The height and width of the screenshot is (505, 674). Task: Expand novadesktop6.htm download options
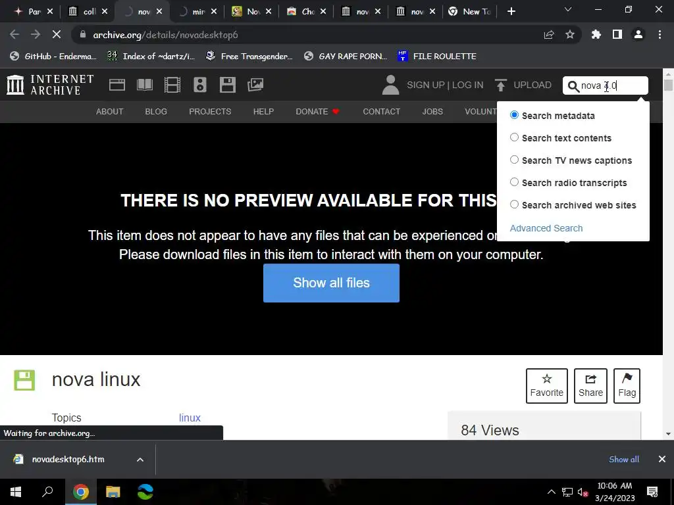click(140, 460)
